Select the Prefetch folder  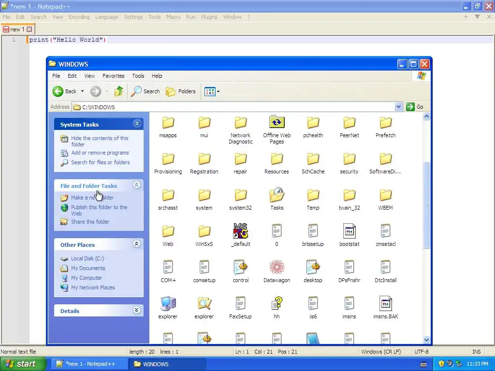[385, 123]
